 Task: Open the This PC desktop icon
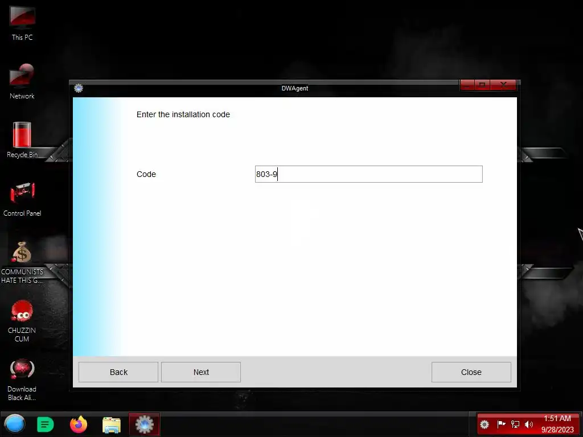[x=22, y=23]
